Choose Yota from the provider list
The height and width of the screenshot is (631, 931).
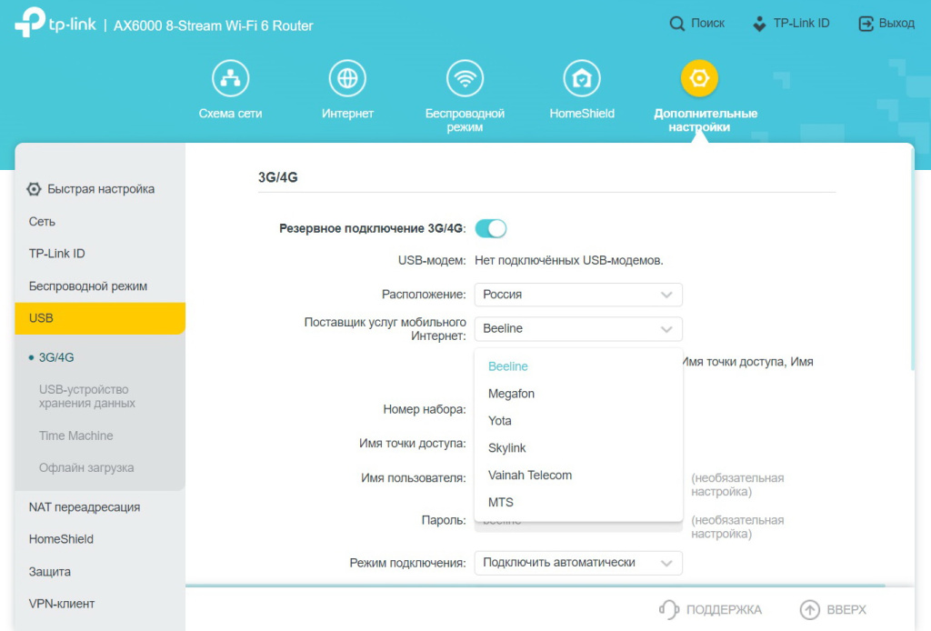pos(578,421)
